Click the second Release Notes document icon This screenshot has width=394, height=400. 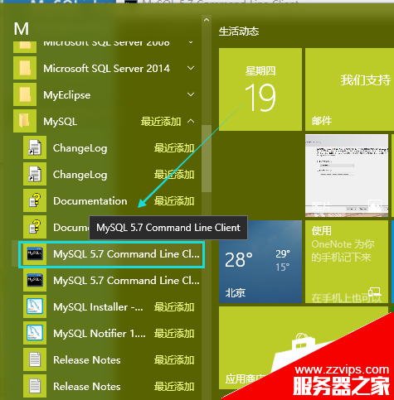click(35, 386)
